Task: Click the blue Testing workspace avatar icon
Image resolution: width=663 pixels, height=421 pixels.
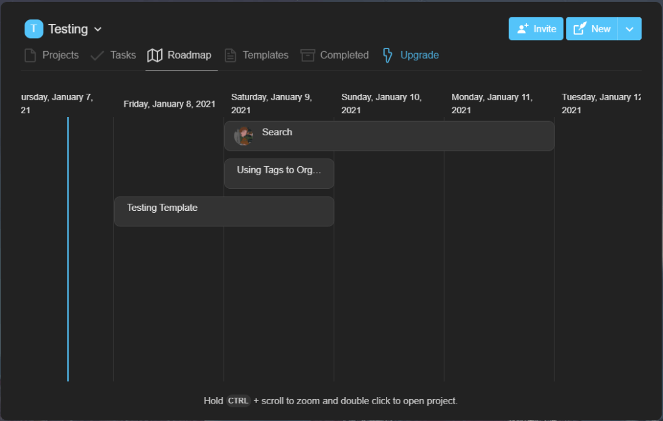Action: click(34, 29)
